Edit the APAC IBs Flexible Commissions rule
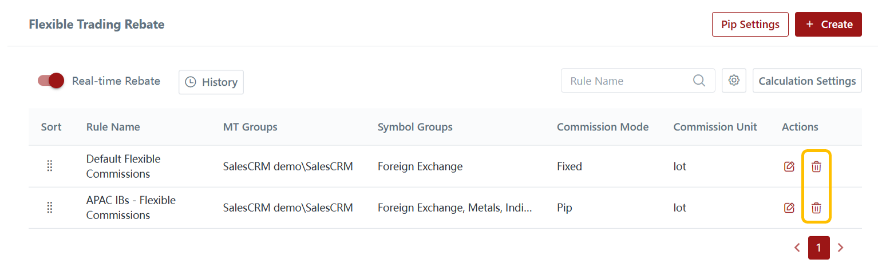This screenshot has width=878, height=271. (x=789, y=208)
